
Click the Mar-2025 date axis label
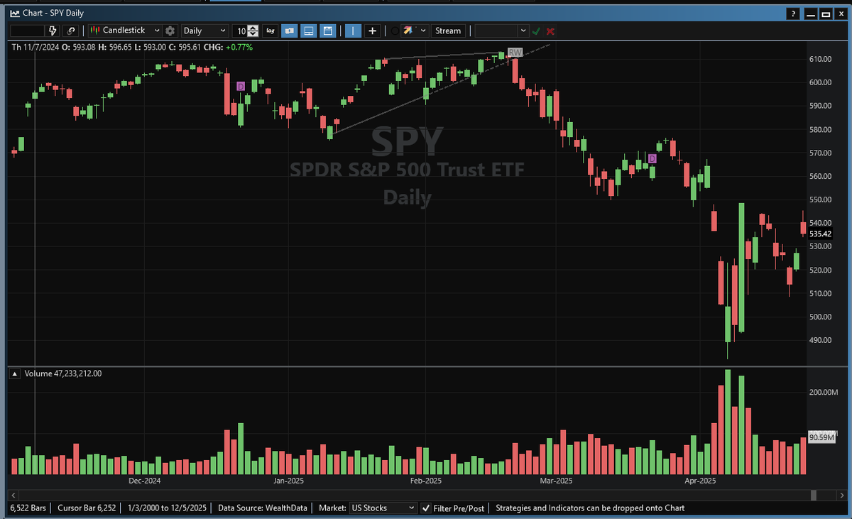[556, 481]
